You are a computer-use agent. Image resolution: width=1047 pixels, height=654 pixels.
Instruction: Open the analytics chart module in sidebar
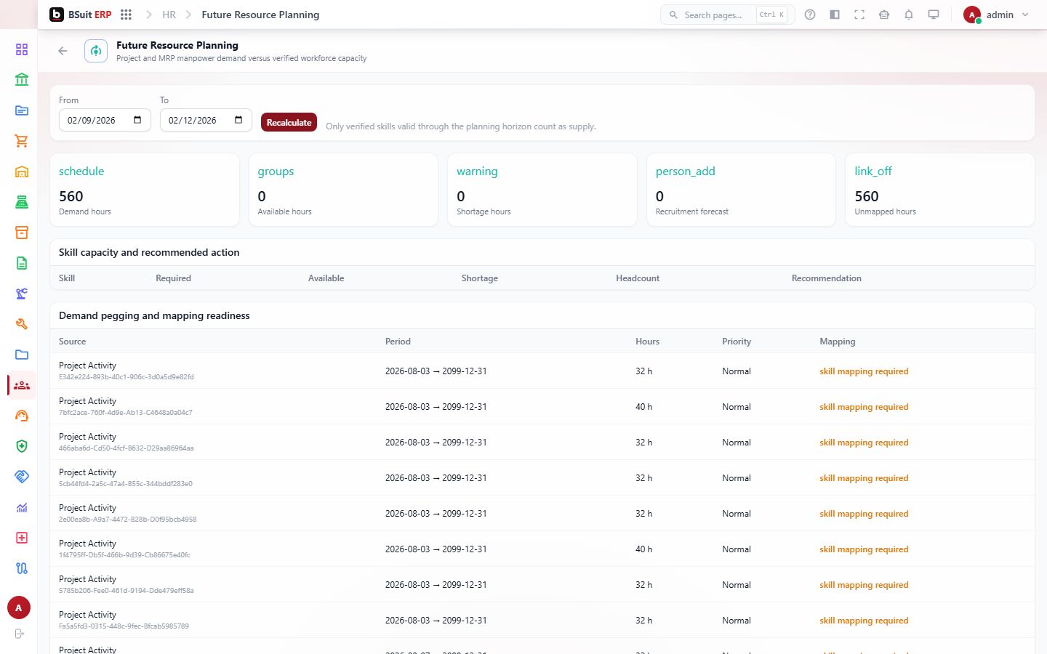[22, 507]
